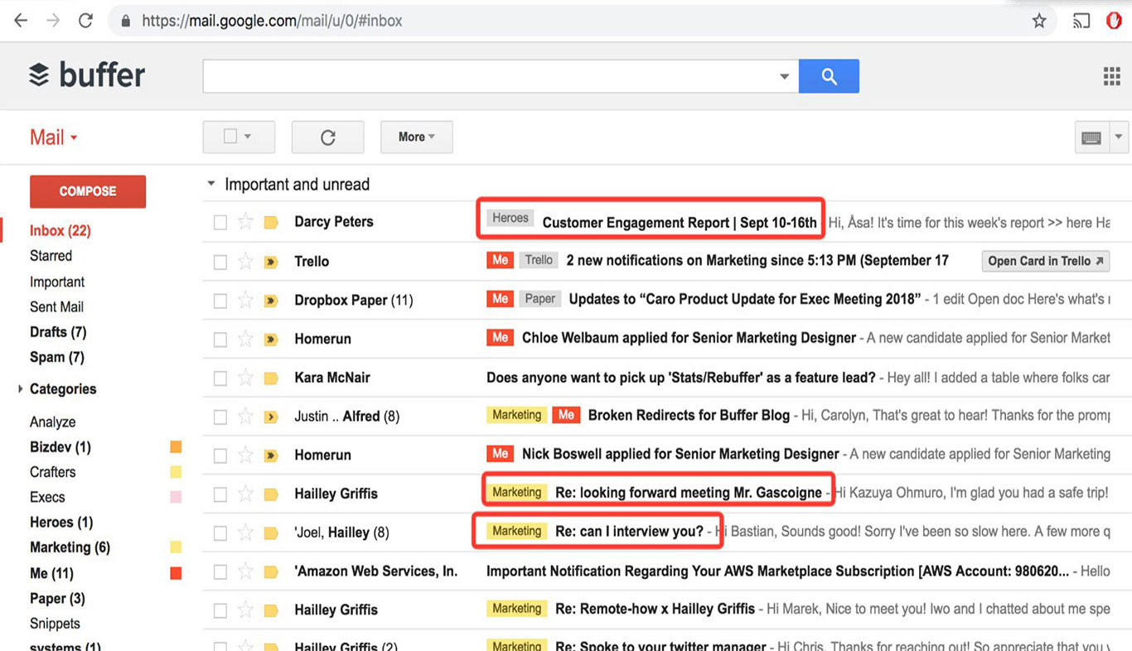Check the checkbox for Kara McNair's email
Image resolution: width=1132 pixels, height=651 pixels.
tap(220, 377)
